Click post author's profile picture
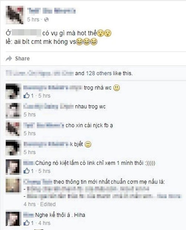186x230 pixels. [x=15, y=15]
